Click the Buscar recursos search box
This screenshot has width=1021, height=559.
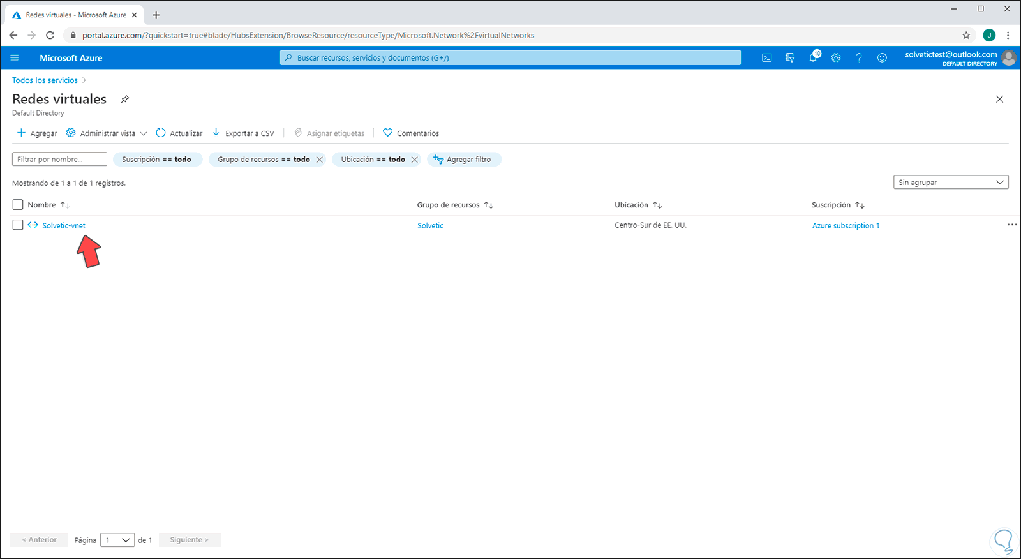point(511,57)
